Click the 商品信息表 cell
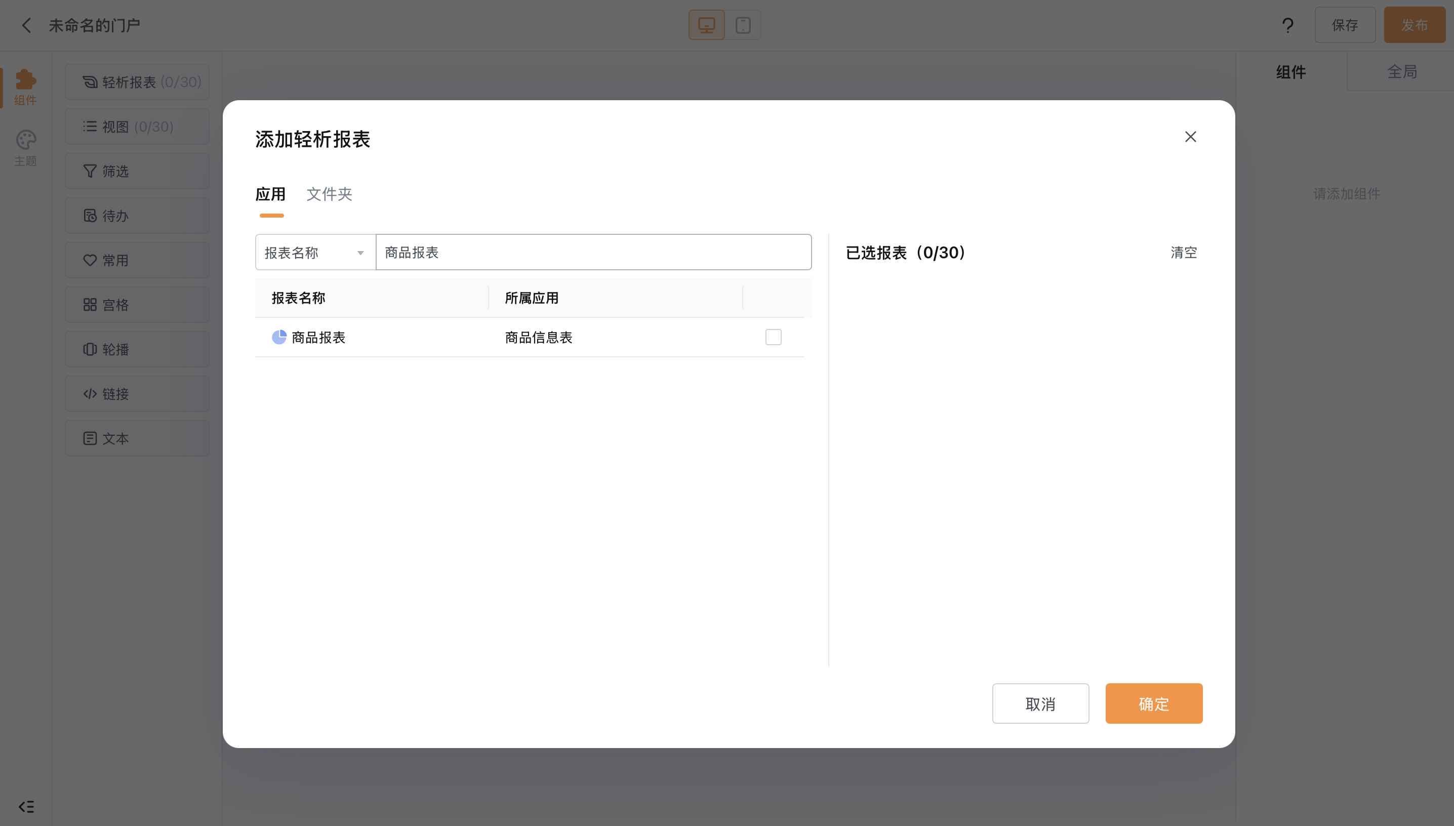Viewport: 1454px width, 826px height. [x=538, y=338]
